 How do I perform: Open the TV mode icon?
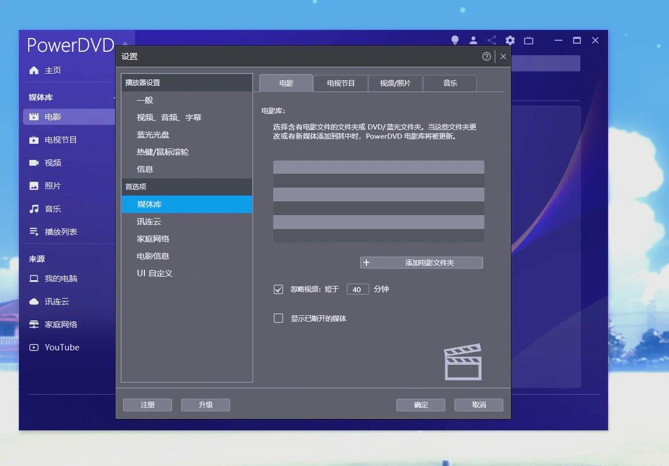coord(529,40)
